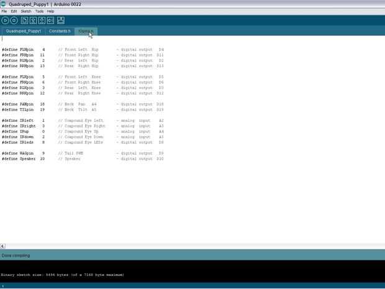Viewport: 385px width, 289px height.
Task: Switch to the Constants.h tab
Action: coord(60,31)
